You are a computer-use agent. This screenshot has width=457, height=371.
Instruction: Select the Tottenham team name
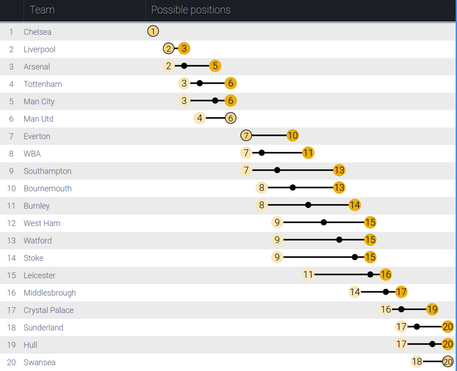(x=43, y=84)
